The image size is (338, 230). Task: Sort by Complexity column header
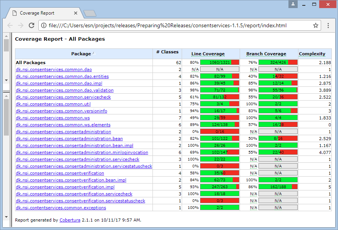(x=312, y=54)
